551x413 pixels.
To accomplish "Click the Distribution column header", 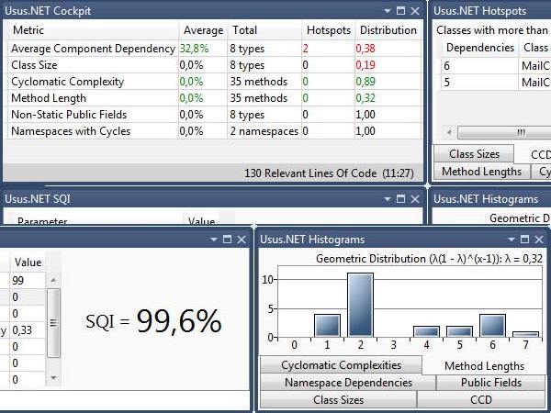I will 388,30.
